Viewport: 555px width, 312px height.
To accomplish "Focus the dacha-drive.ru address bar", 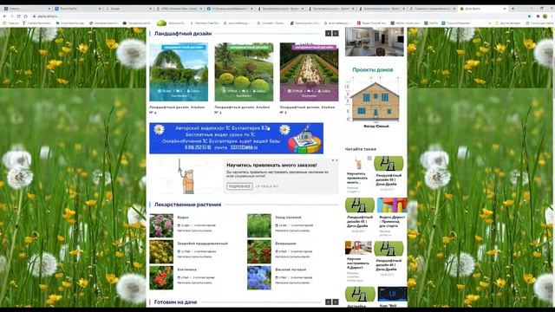I will [x=276, y=16].
